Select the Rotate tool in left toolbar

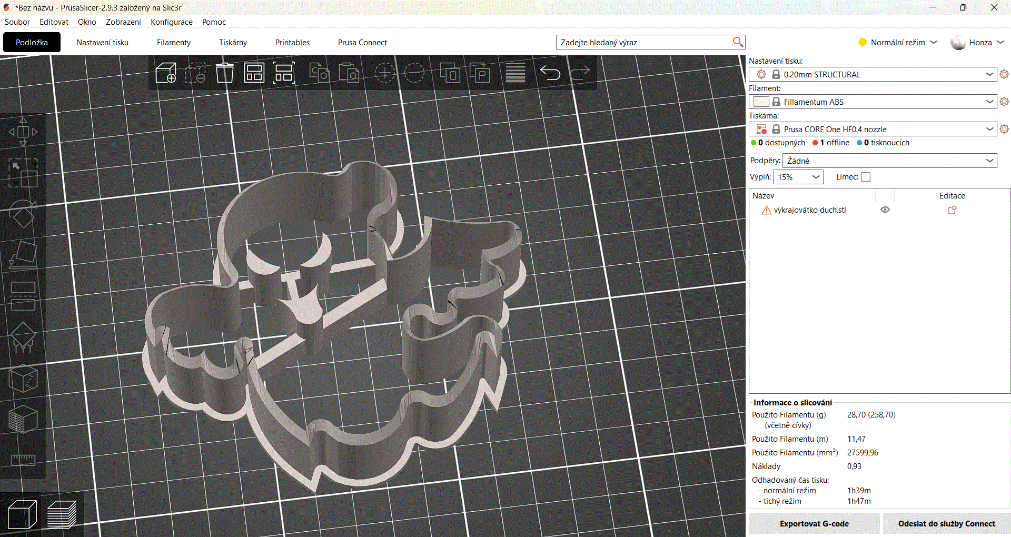[23, 214]
